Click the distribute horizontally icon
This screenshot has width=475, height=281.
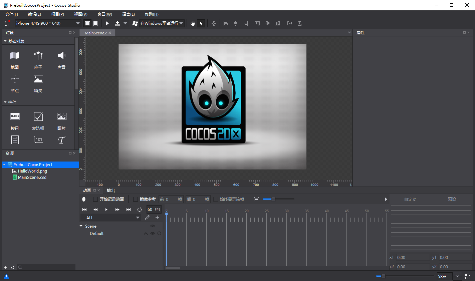pyautogui.click(x=290, y=23)
